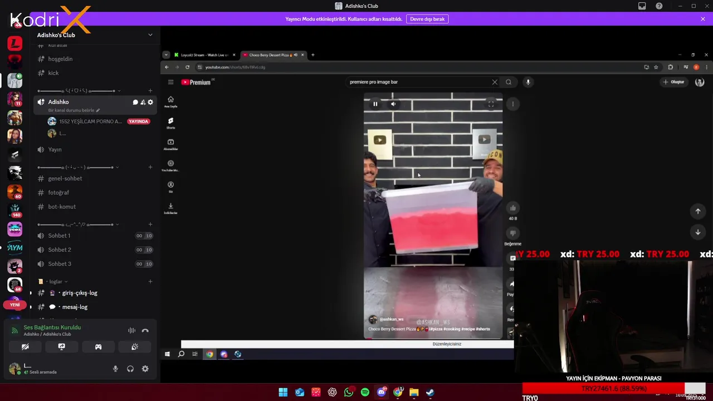Mute the microphone in user panel
The width and height of the screenshot is (713, 401).
click(x=115, y=369)
